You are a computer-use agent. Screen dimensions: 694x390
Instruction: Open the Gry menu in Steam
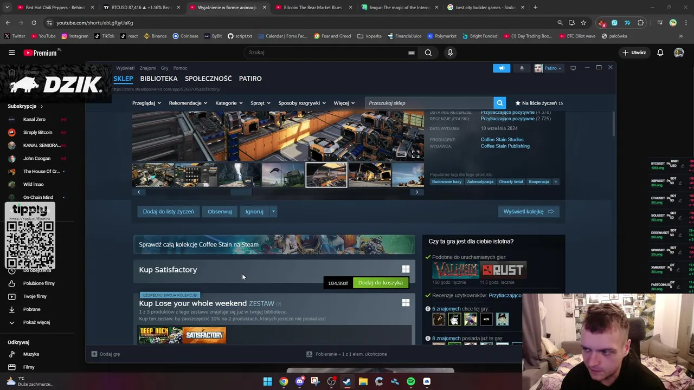(165, 68)
